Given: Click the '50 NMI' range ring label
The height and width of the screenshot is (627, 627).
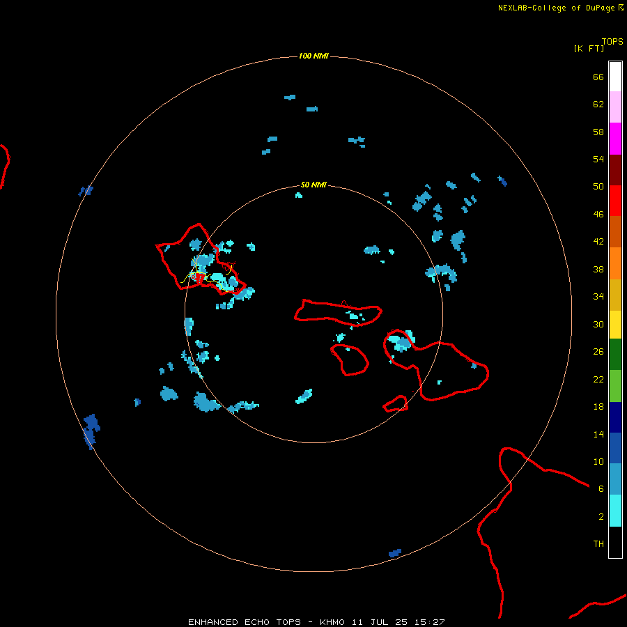Looking at the screenshot, I should pyautogui.click(x=313, y=185).
